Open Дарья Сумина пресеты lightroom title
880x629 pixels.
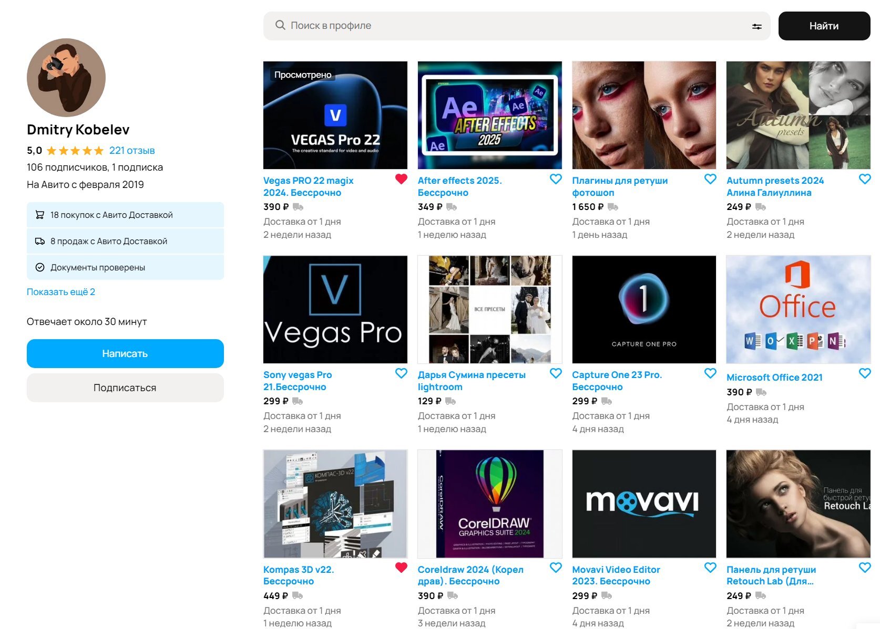pyautogui.click(x=472, y=381)
